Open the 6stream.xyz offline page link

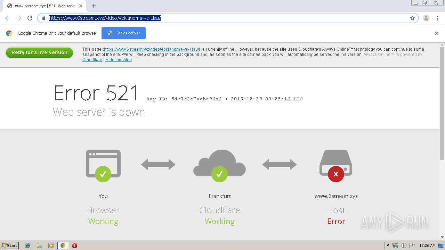152,49
